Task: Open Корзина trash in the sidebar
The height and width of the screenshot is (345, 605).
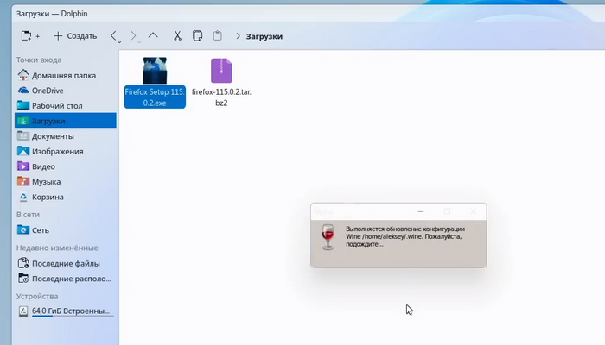Action: [65, 197]
